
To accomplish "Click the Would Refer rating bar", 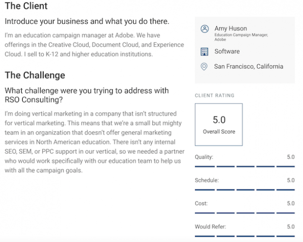I will click(244, 235).
